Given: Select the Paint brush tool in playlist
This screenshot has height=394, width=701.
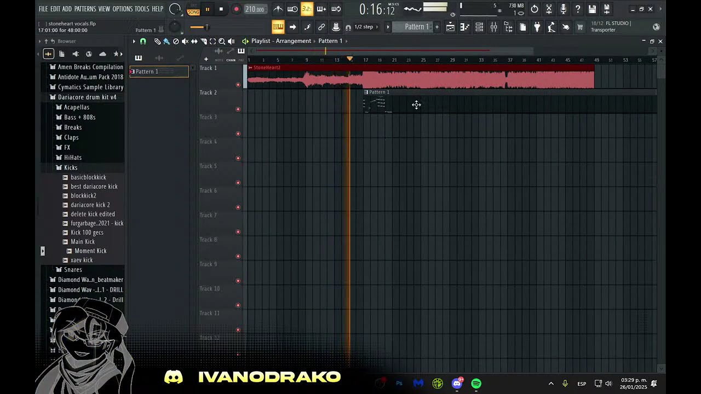Looking at the screenshot, I should point(166,41).
